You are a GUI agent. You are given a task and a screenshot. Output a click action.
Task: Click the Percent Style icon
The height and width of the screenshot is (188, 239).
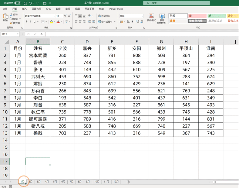tap(128, 22)
